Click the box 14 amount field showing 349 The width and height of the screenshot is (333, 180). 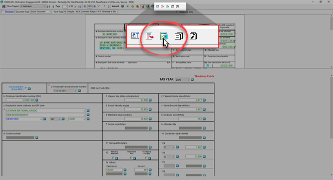coord(141,170)
